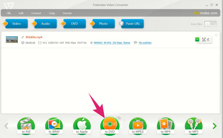Visit the freemake.com link
The height and width of the screenshot is (138, 223).
[x=205, y=13]
